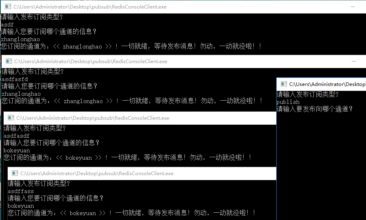Click the console icon of the topmost window

8,7
